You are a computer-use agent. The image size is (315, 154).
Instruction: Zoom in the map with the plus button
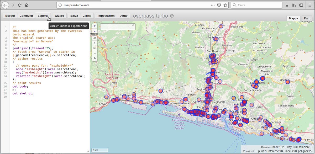click(94, 26)
